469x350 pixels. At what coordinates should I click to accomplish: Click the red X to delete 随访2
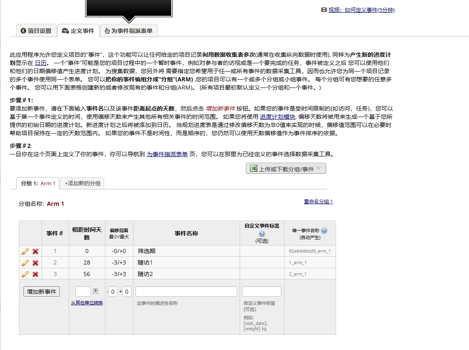coord(35,274)
